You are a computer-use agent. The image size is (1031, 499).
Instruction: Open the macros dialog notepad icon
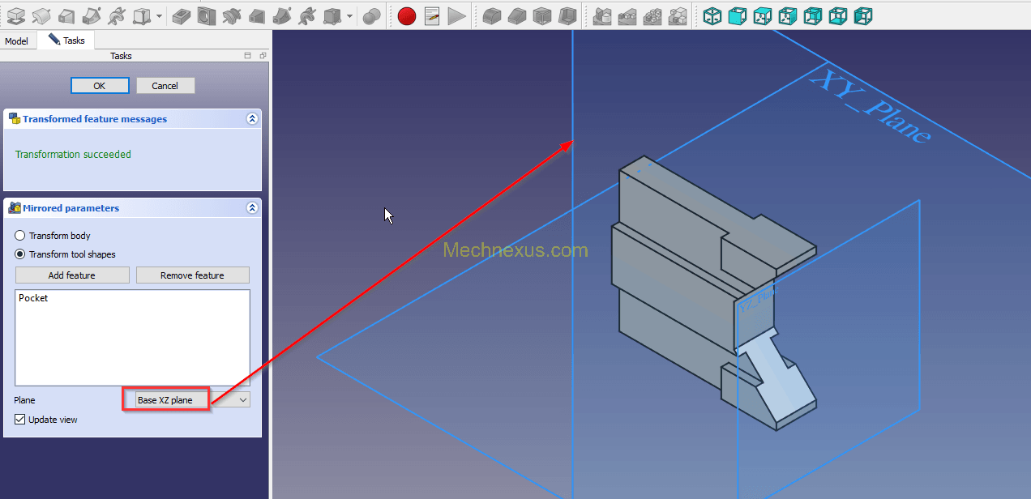432,15
